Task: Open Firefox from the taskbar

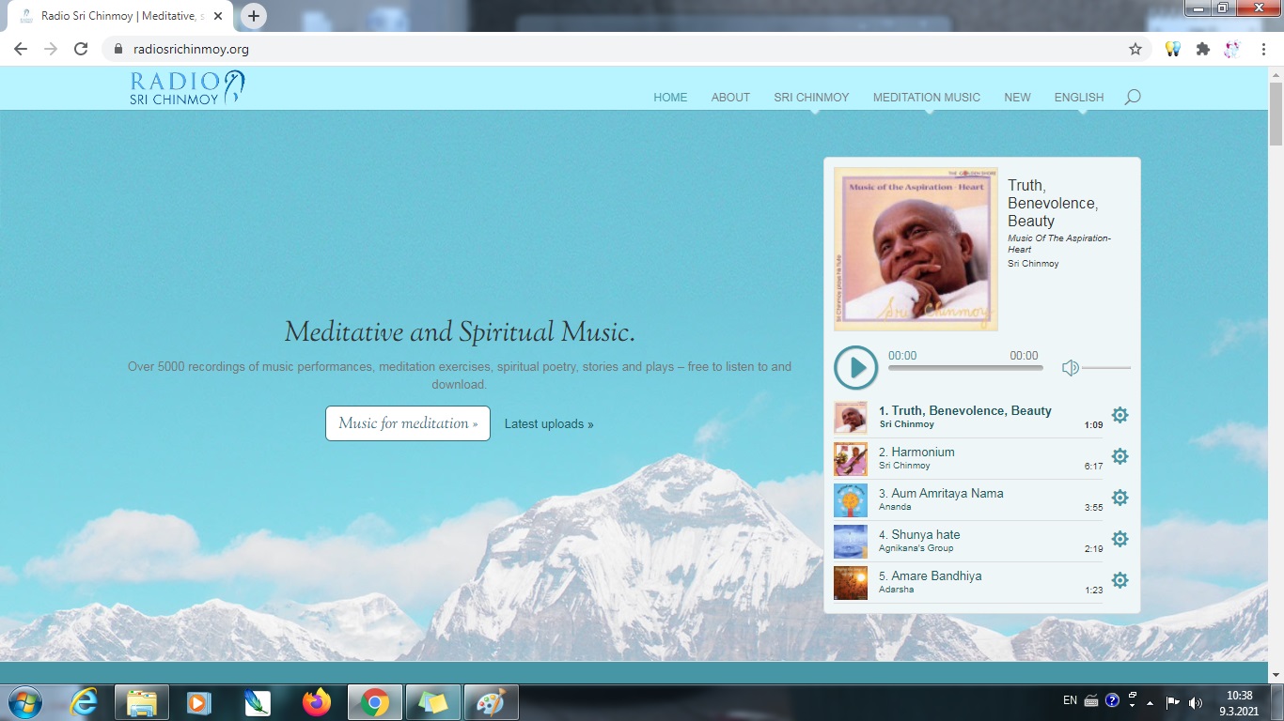Action: pos(317,702)
